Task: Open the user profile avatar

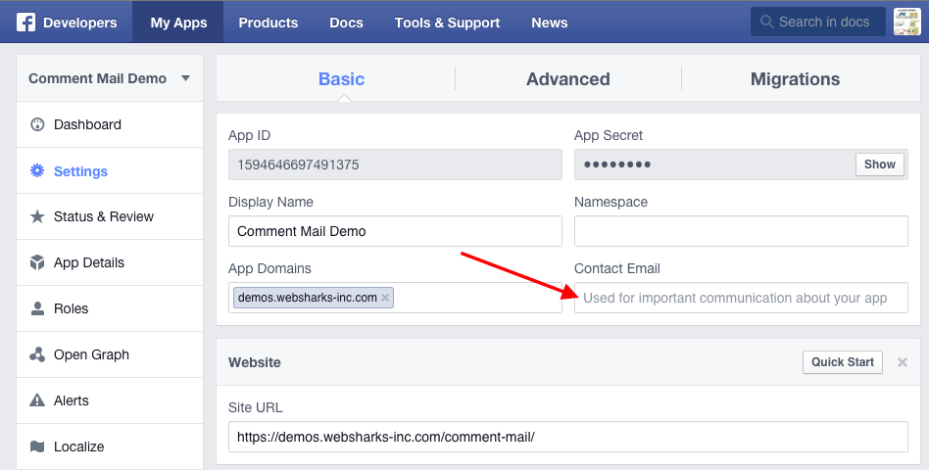Action: (907, 22)
